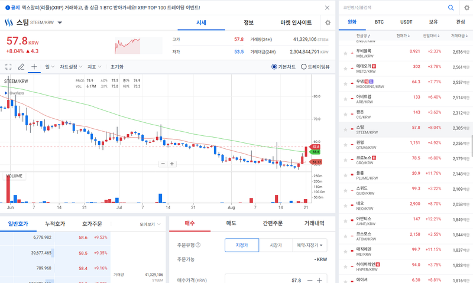Switch to the 시세 tab
Screen dimensions: 473x283
tap(201, 22)
